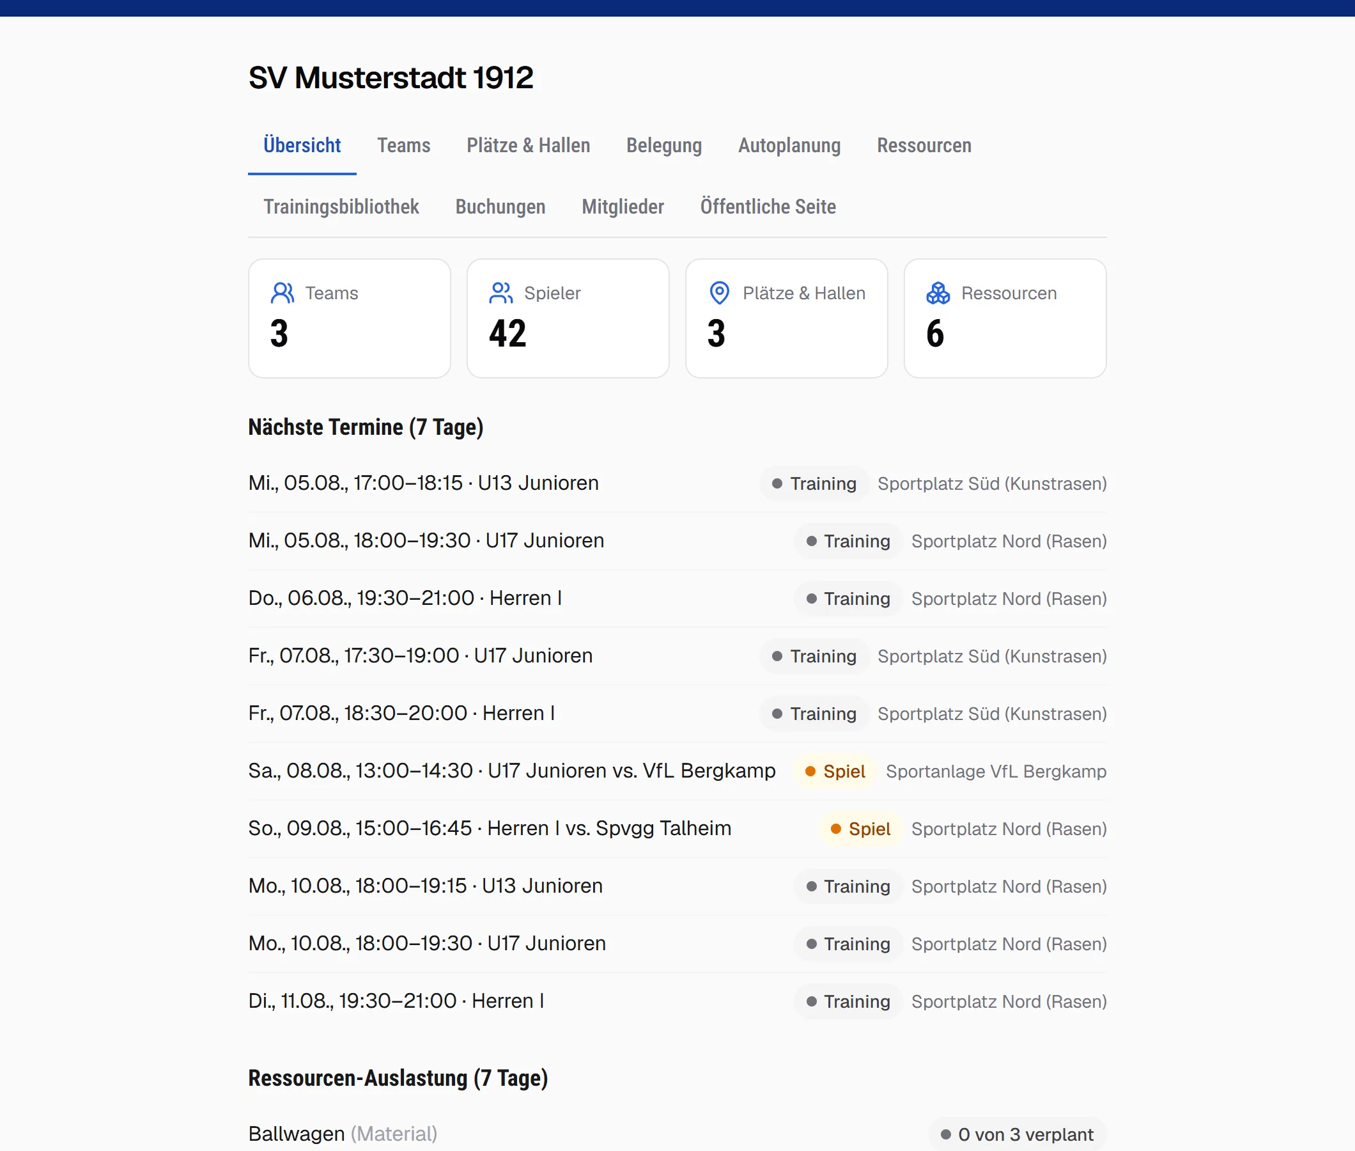Open the Teams tab

pos(404,145)
